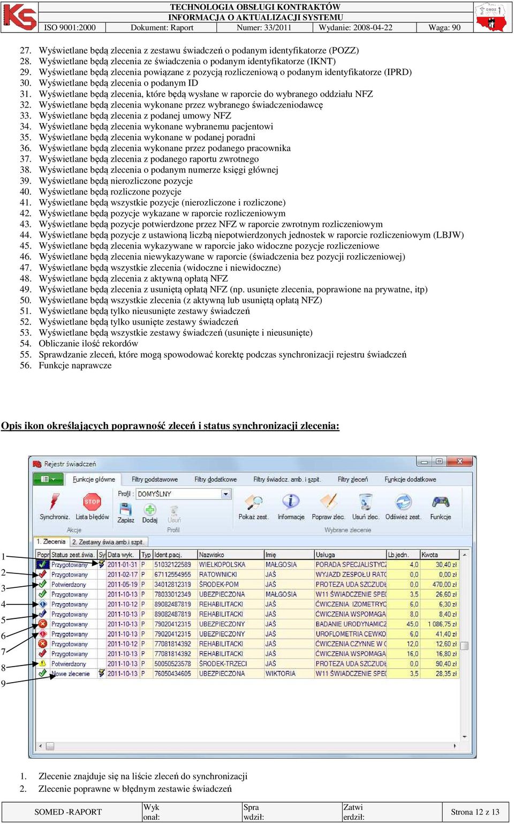Select cell WIELKOPOLSKA in Nazwisko column
This screenshot has height=824, width=514.
[x=231, y=564]
